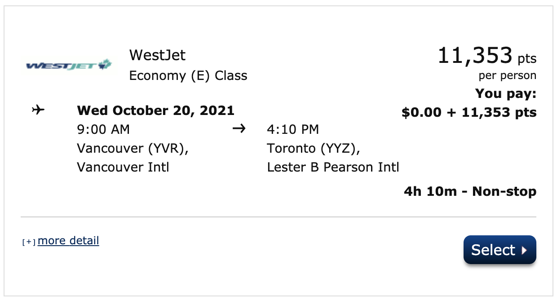Viewport: 557px width, 300px height.
Task: Open the more detail link
Action: pyautogui.click(x=68, y=241)
